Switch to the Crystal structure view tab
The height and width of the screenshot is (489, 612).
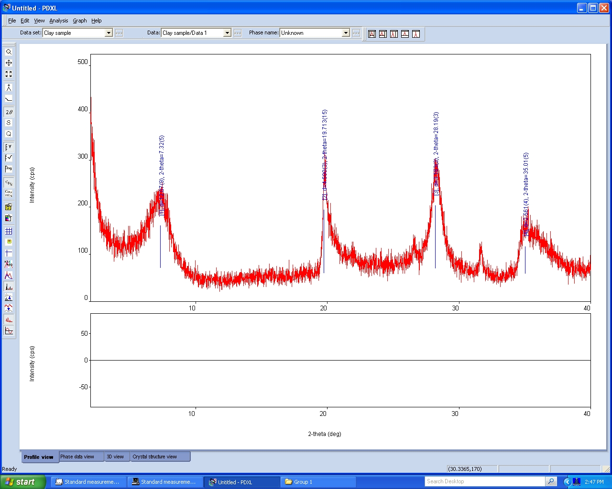pyautogui.click(x=154, y=457)
